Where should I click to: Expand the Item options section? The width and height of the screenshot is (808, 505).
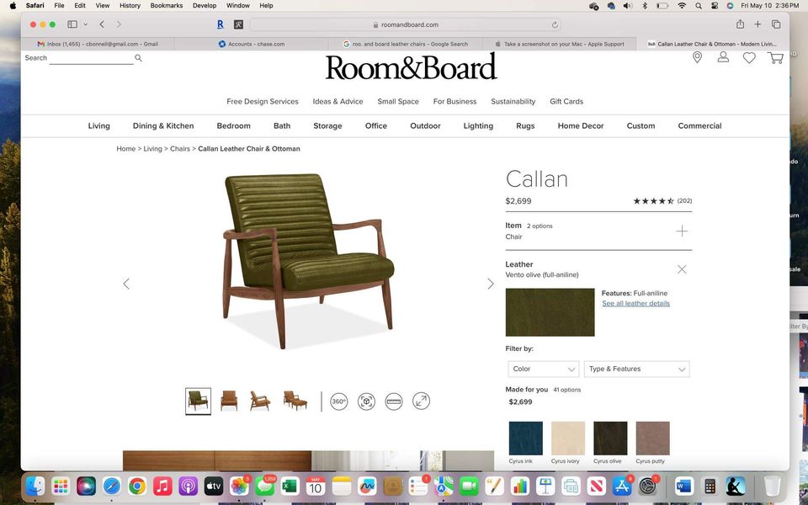point(682,231)
